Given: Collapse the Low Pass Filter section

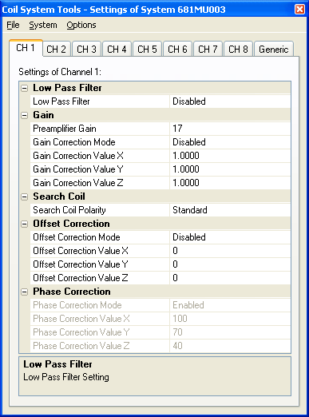Looking at the screenshot, I should point(25,88).
